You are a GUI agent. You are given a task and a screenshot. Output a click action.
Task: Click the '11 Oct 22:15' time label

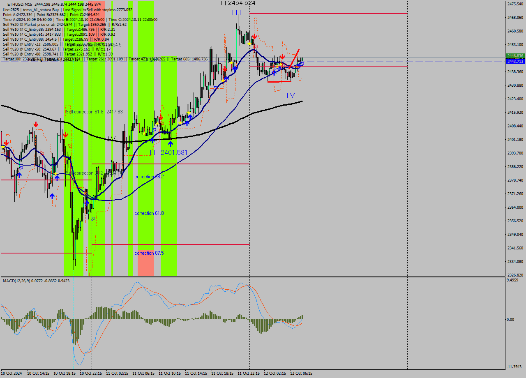(x=249, y=373)
